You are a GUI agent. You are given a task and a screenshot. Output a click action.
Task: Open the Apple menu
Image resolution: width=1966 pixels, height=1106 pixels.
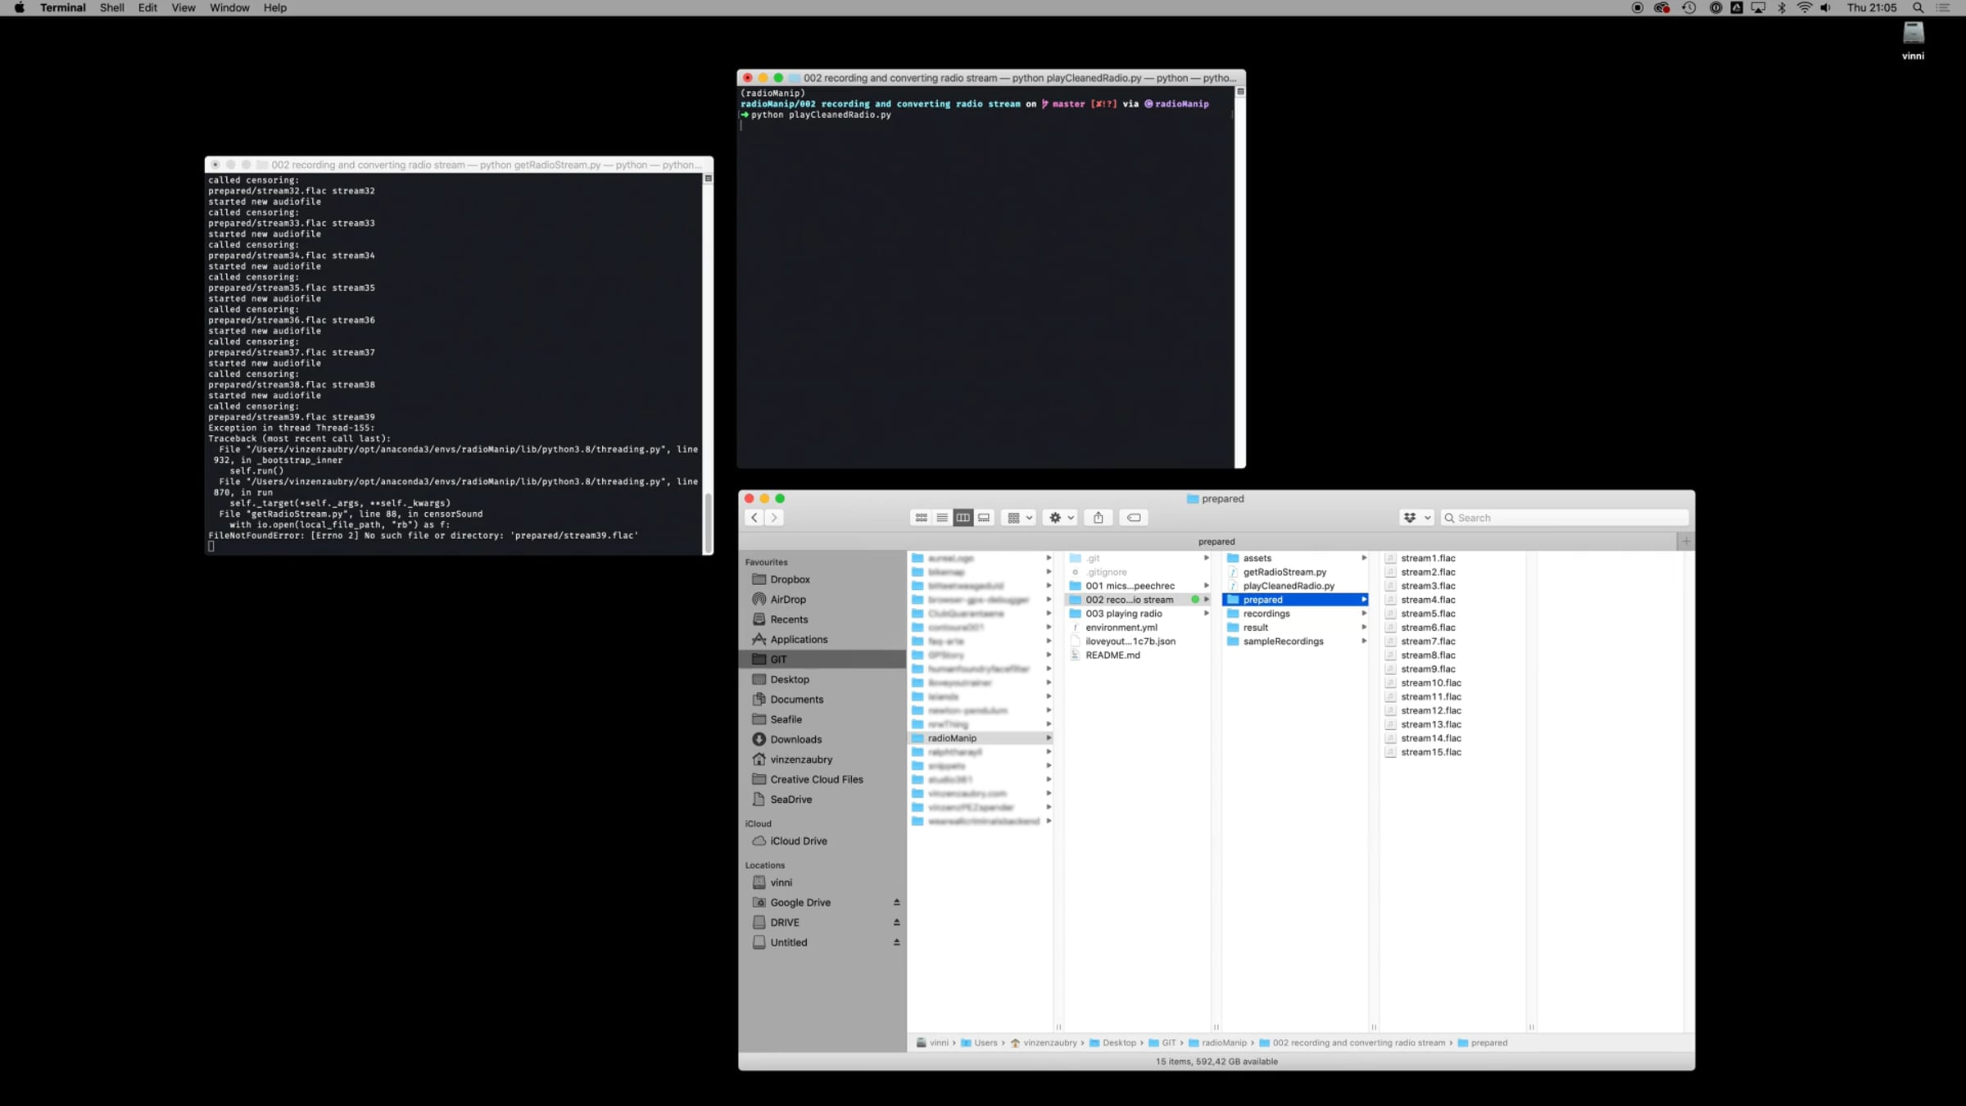(x=19, y=8)
